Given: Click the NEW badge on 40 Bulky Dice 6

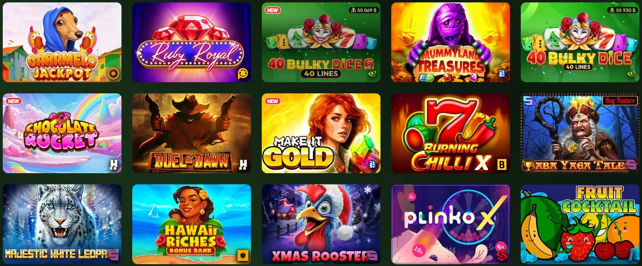Looking at the screenshot, I should tap(273, 10).
